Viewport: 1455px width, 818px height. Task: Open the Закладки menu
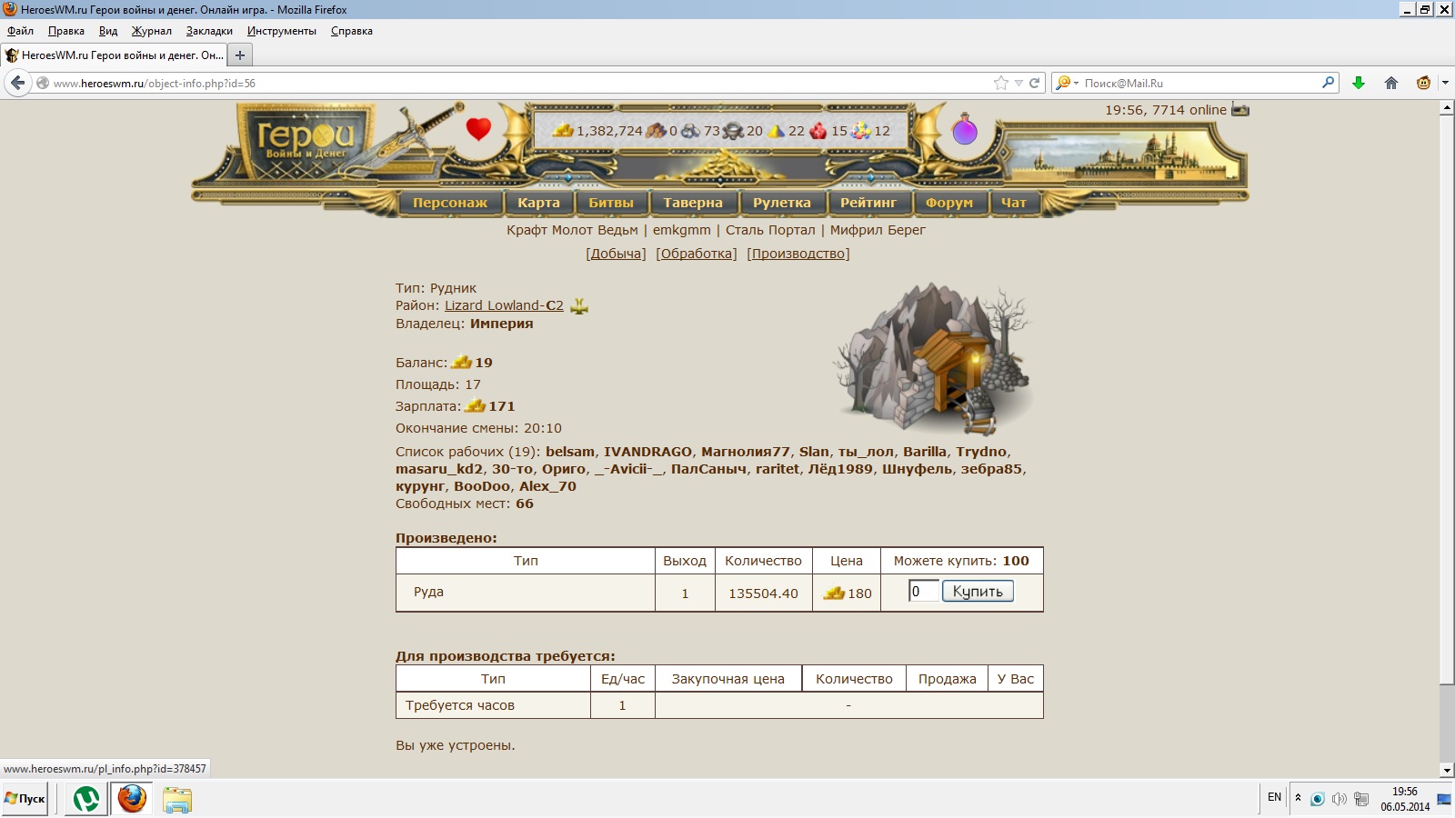(x=209, y=31)
